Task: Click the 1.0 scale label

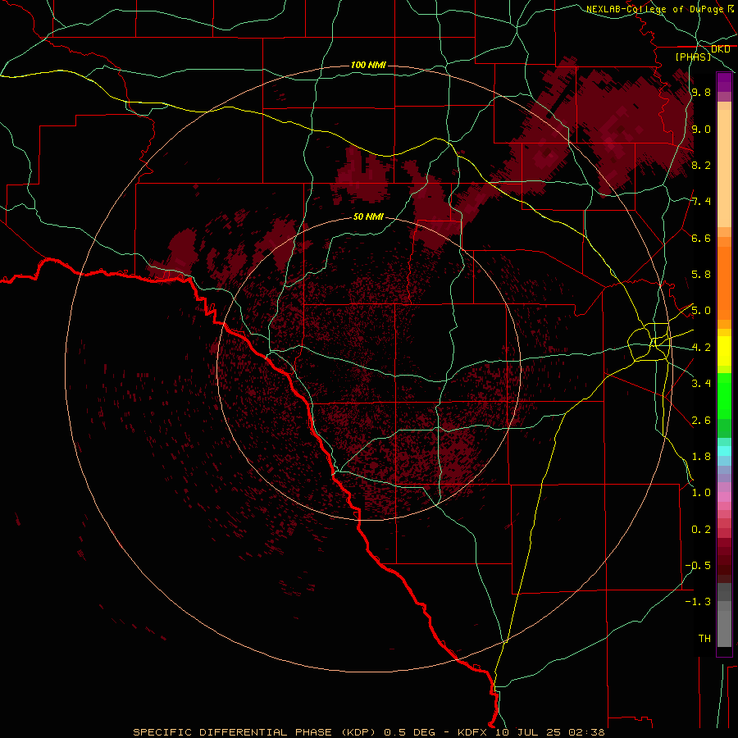Action: tap(701, 493)
